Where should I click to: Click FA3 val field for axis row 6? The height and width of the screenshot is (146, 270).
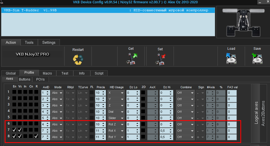click(232, 124)
